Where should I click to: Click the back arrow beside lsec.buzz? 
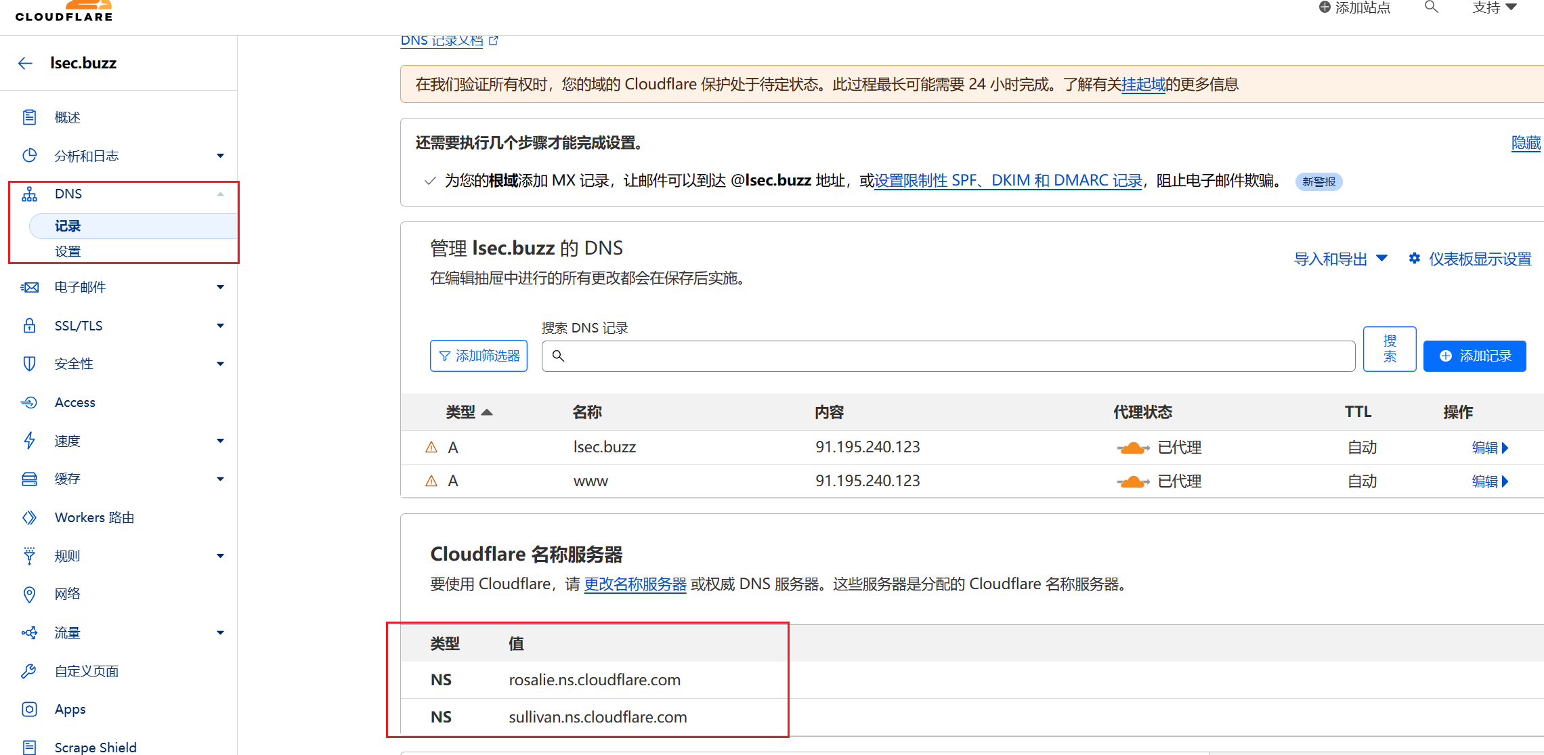25,63
